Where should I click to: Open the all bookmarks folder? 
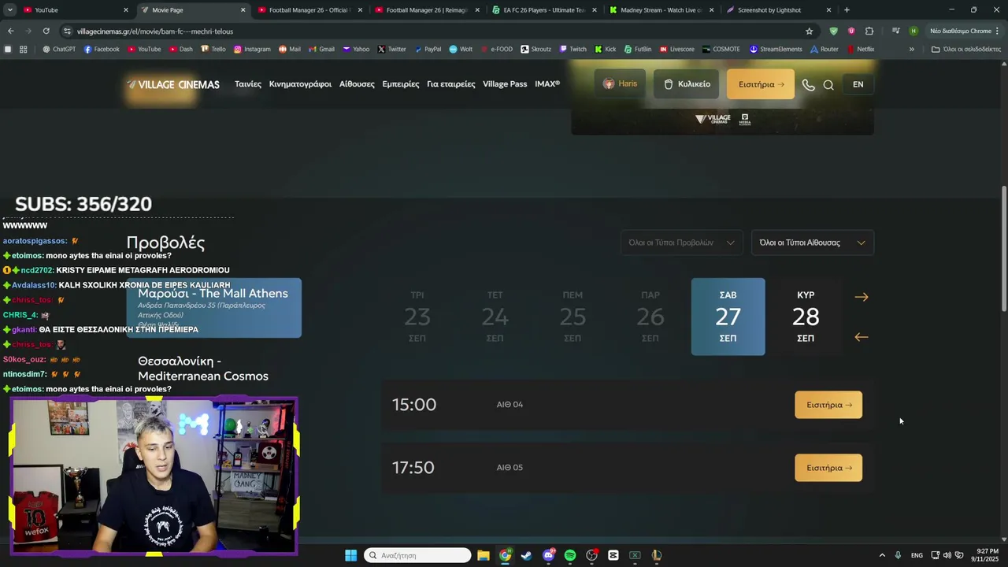pyautogui.click(x=965, y=49)
